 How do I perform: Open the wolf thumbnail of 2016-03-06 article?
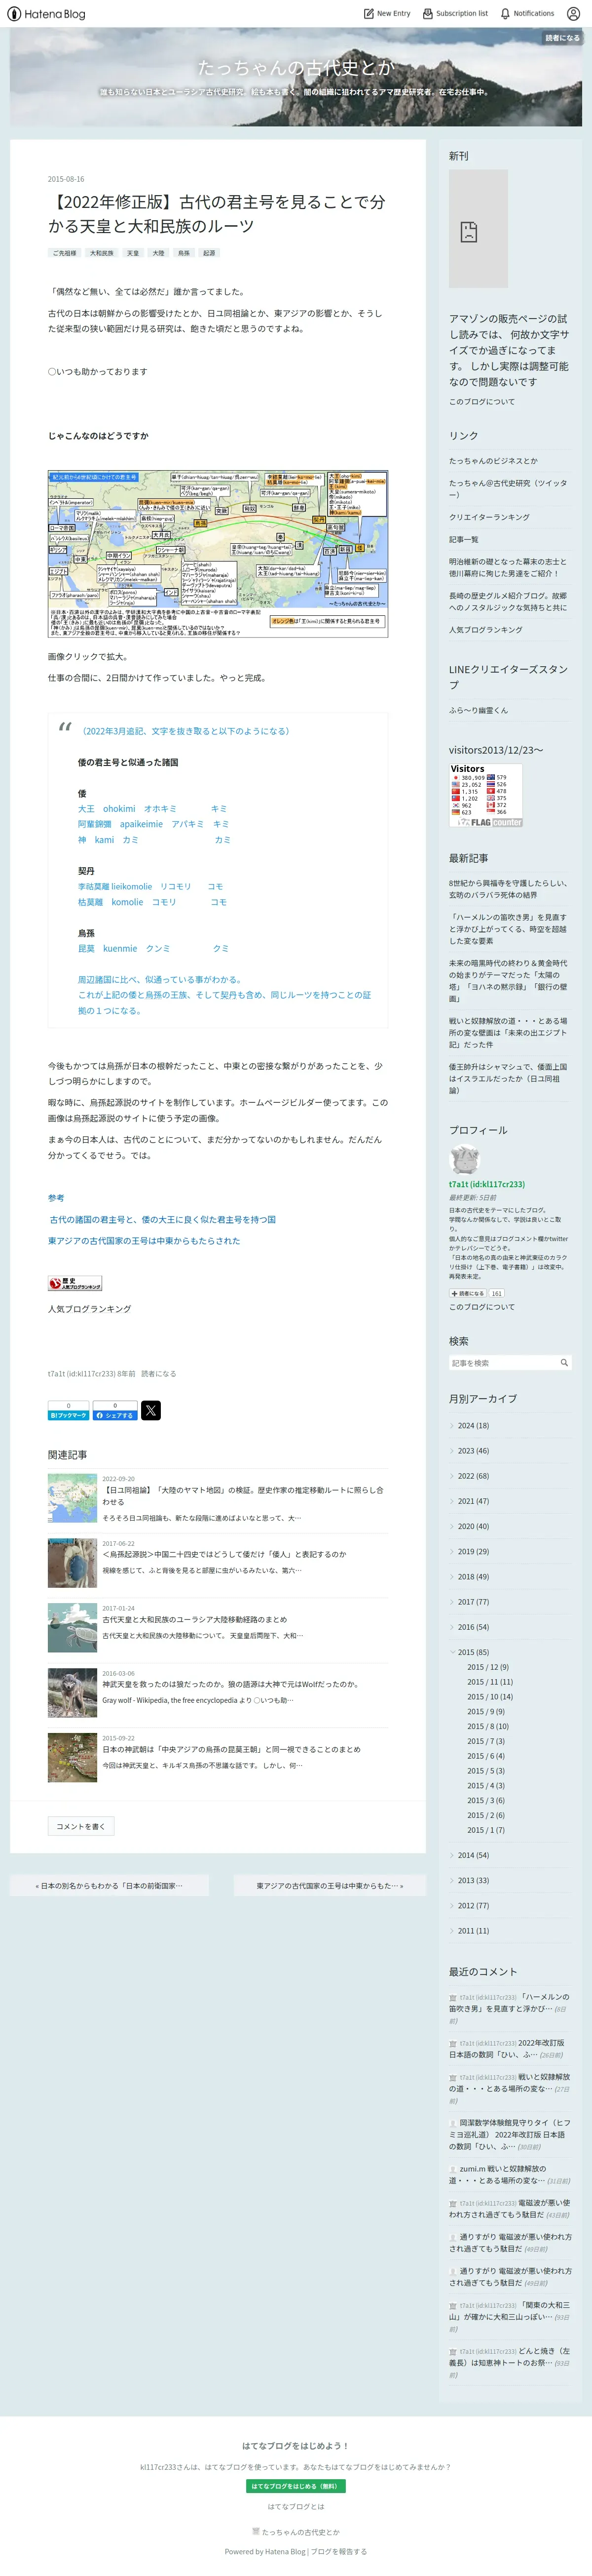pos(72,1693)
